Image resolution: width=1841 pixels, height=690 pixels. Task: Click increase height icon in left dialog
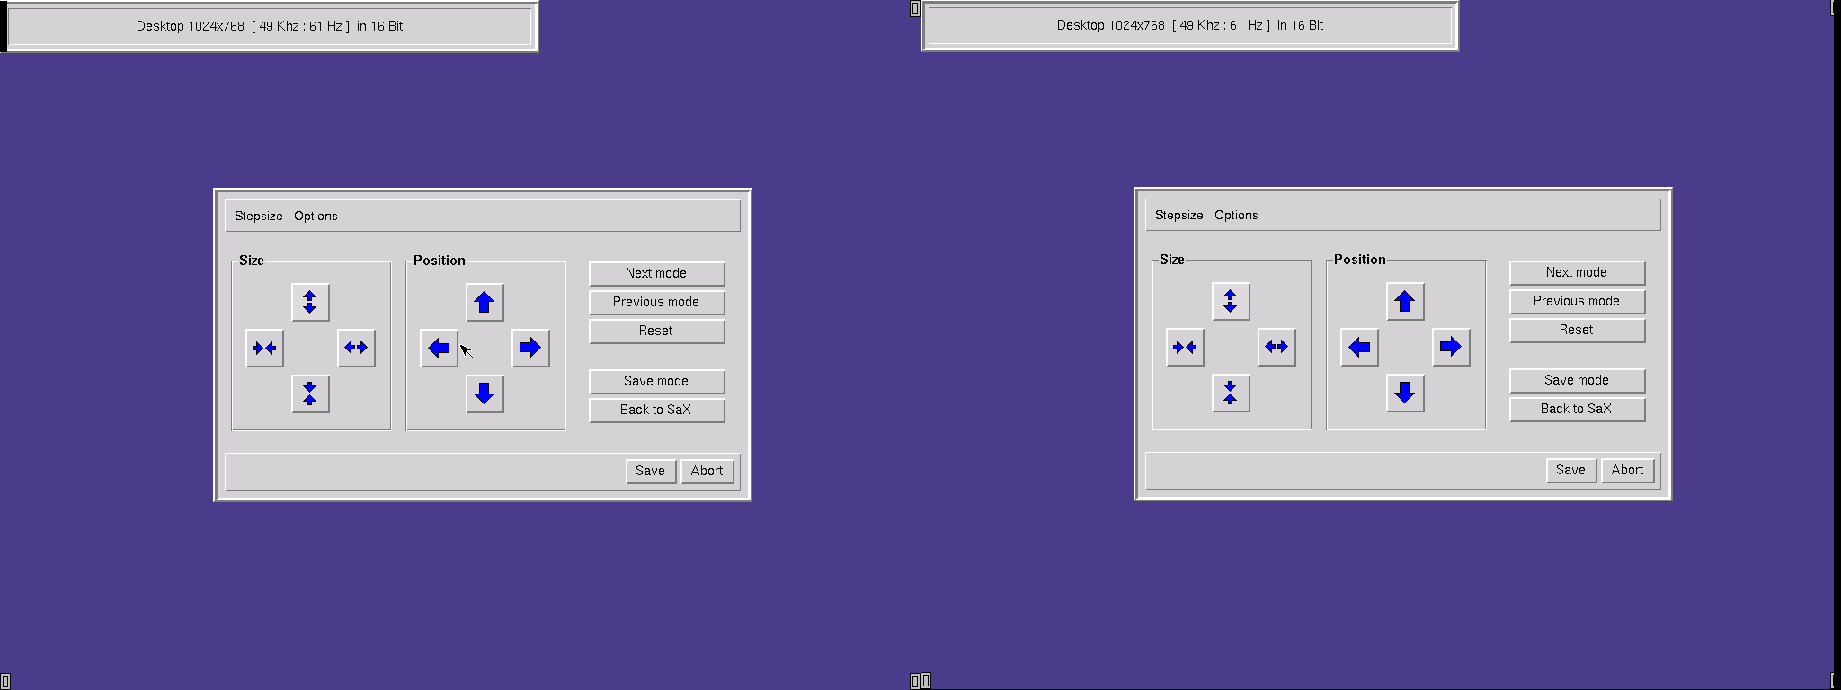coord(310,302)
